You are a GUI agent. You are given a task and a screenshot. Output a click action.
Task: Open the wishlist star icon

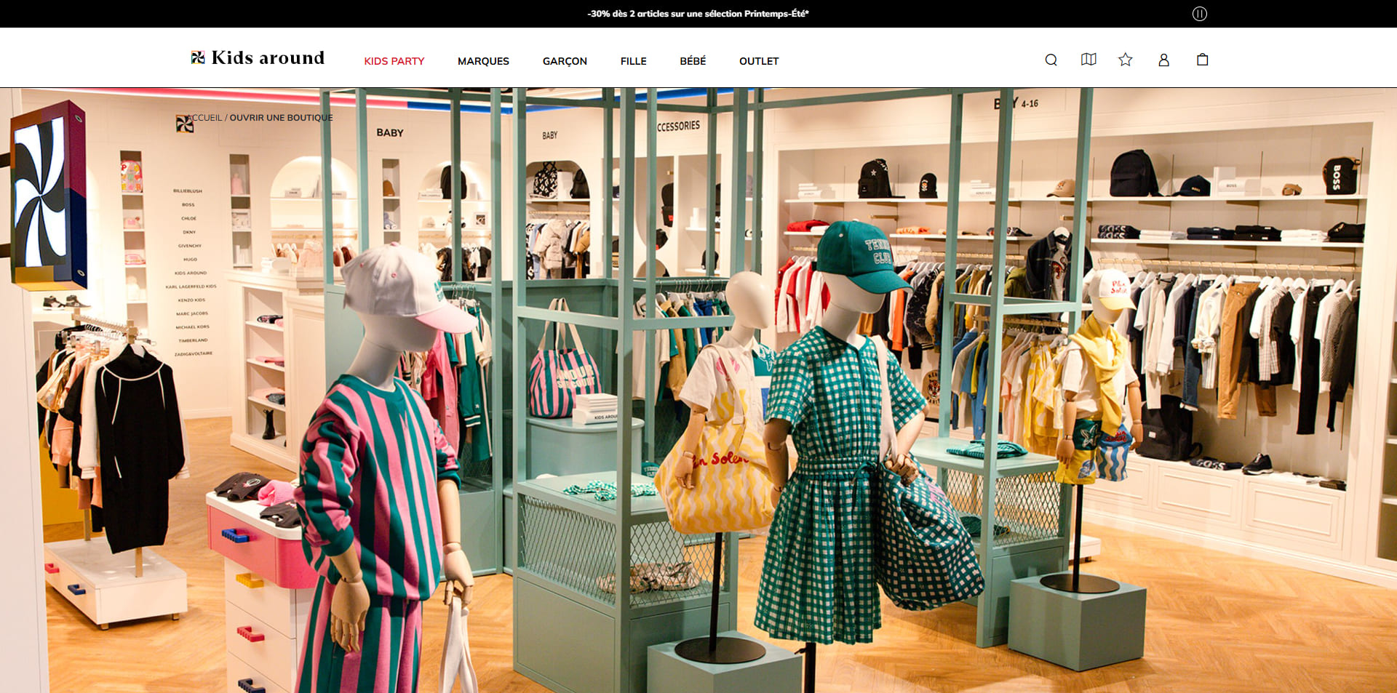(1126, 60)
